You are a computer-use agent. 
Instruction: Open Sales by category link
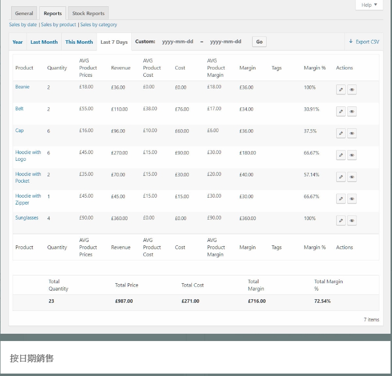coord(99,25)
